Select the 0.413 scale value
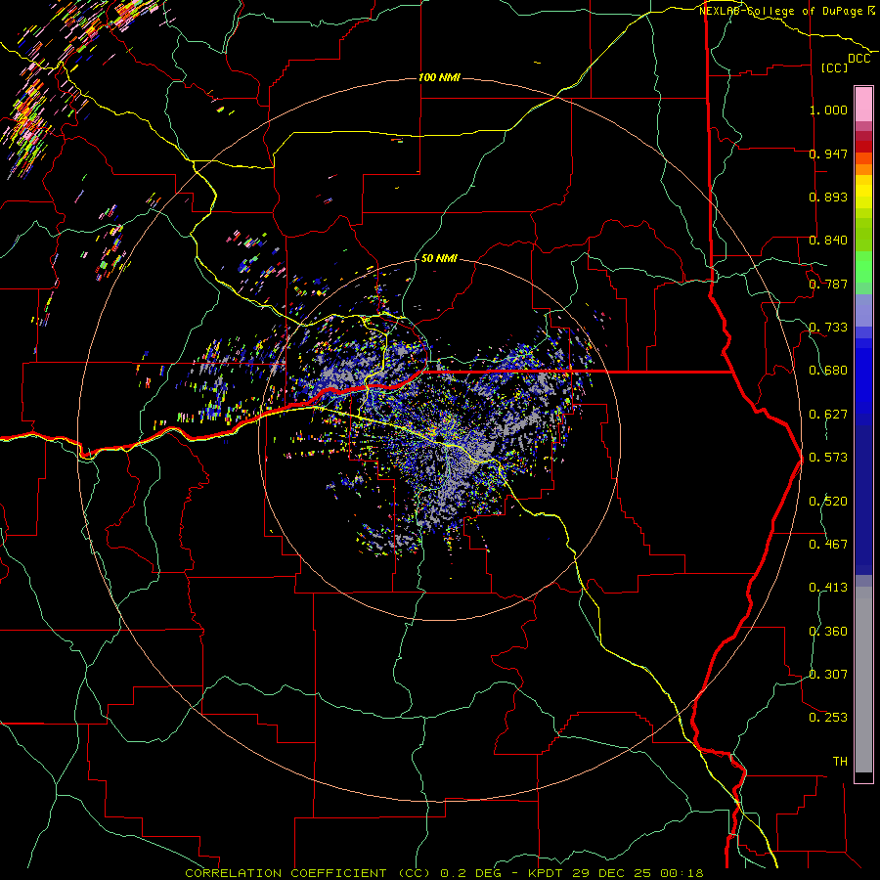The image size is (880, 880). coord(828,588)
